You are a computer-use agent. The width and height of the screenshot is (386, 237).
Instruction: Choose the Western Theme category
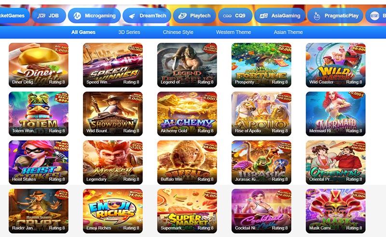click(x=234, y=32)
